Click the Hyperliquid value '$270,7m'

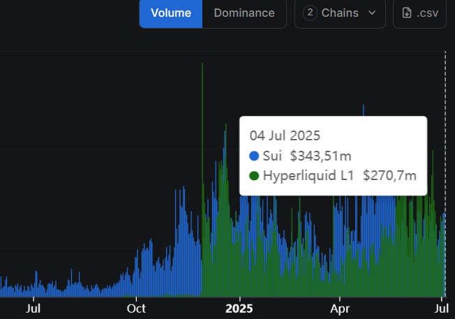(389, 175)
